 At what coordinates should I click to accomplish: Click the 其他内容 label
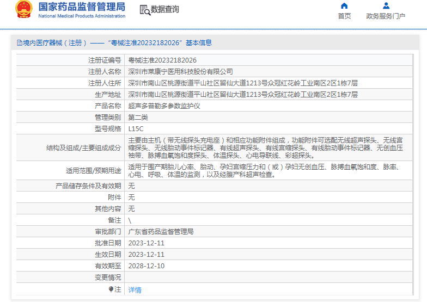coord(108,209)
